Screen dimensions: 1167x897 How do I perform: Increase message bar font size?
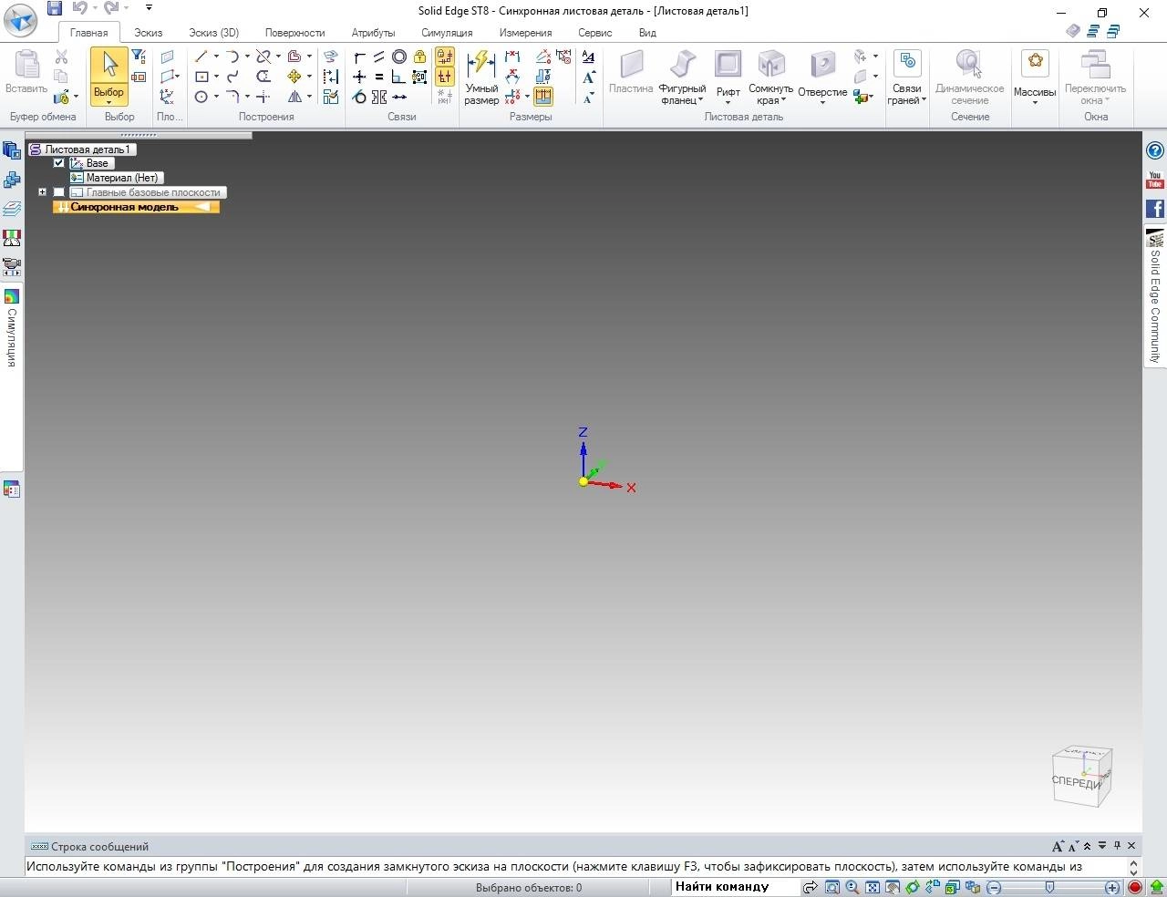coord(1058,846)
